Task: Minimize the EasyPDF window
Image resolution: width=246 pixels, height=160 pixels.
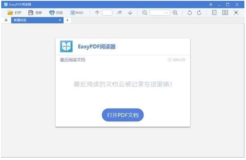Action: [x=219, y=5]
